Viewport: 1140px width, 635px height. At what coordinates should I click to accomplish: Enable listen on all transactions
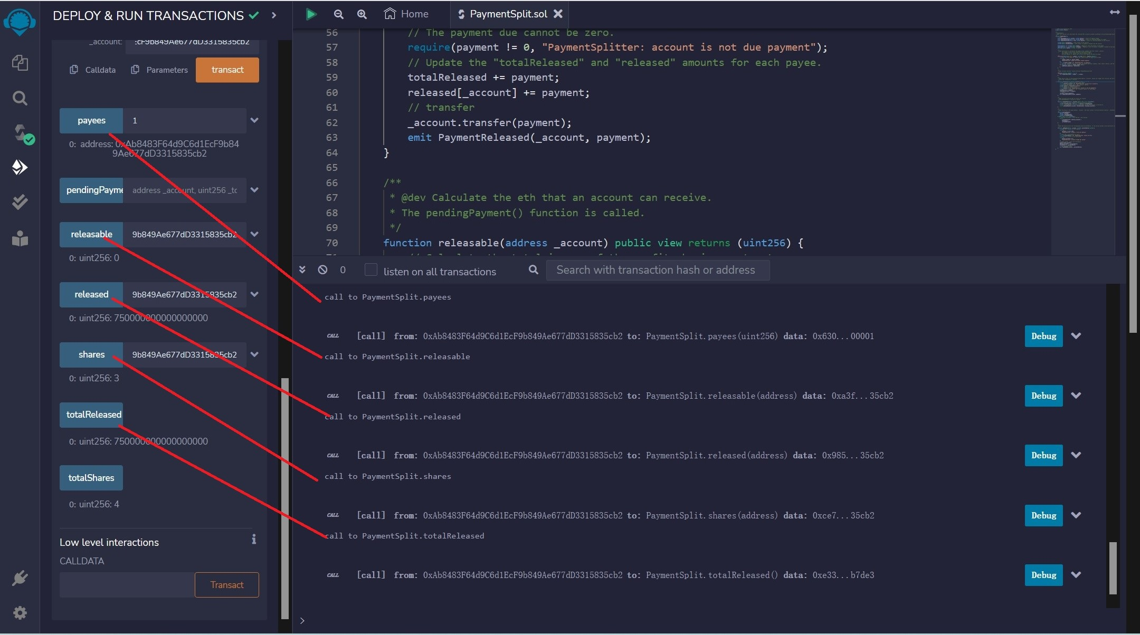point(370,270)
